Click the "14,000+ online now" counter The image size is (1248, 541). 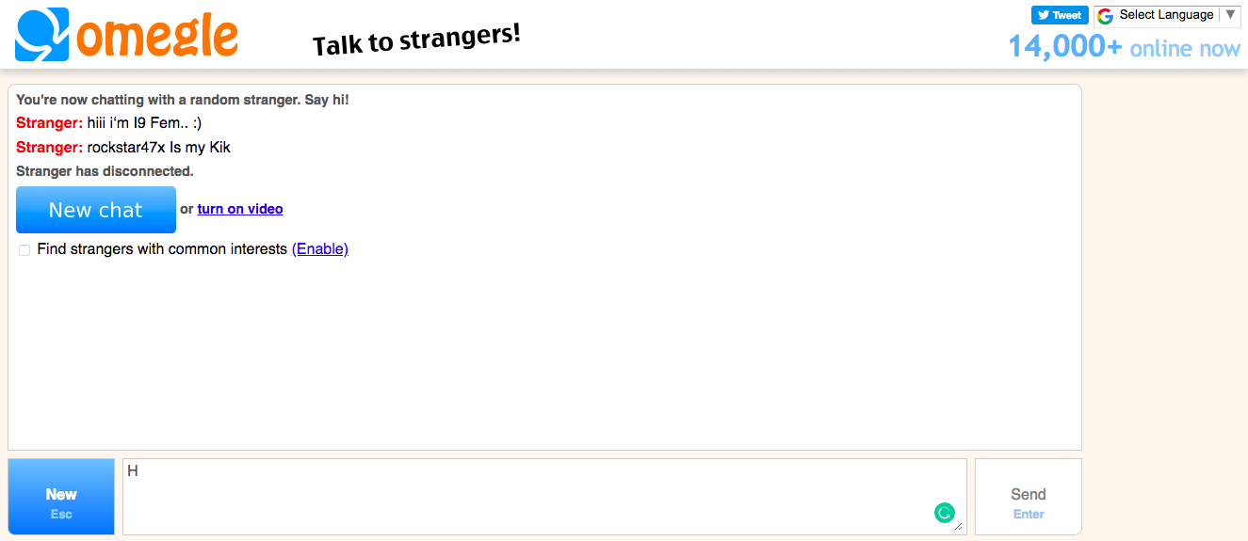(1125, 46)
